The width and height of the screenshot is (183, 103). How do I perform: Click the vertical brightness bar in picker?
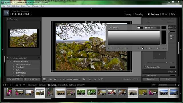click(163, 38)
